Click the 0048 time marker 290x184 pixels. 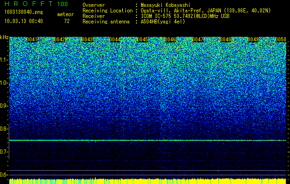coord(225,40)
